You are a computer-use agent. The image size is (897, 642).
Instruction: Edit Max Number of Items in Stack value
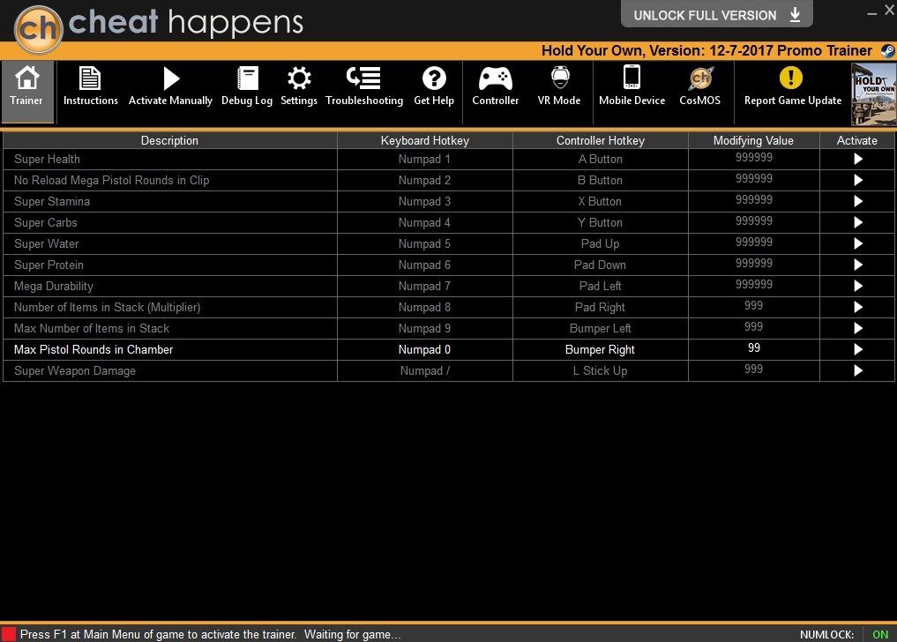click(754, 327)
